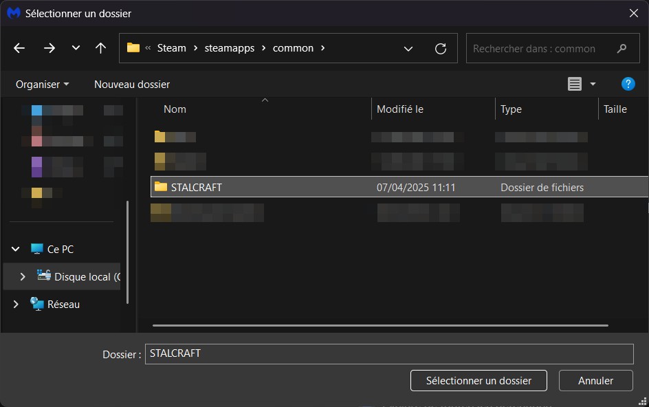Go up one folder level
649x407 pixels.
[x=100, y=48]
